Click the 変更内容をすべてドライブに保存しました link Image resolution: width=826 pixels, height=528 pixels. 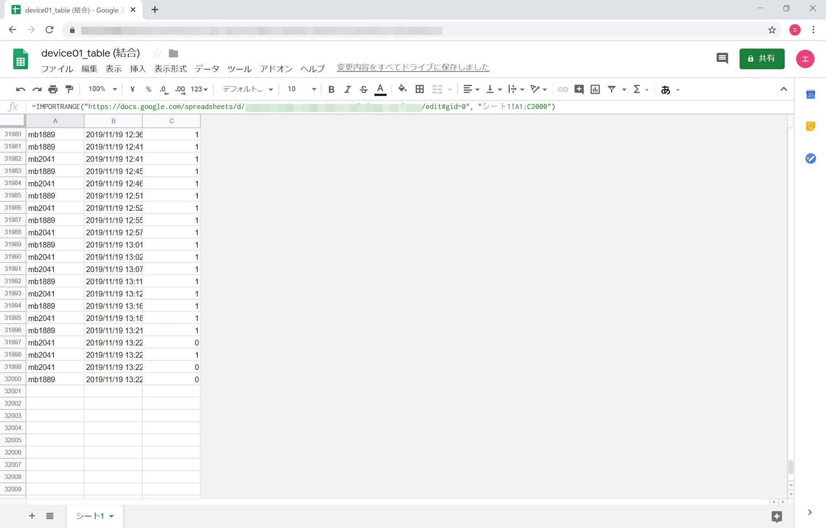[x=413, y=67]
